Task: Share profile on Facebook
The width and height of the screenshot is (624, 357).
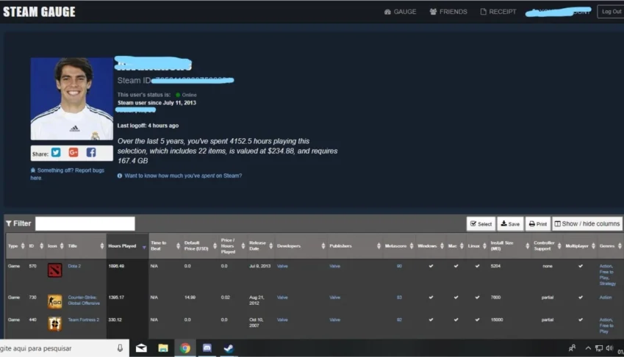Action: [x=91, y=153]
